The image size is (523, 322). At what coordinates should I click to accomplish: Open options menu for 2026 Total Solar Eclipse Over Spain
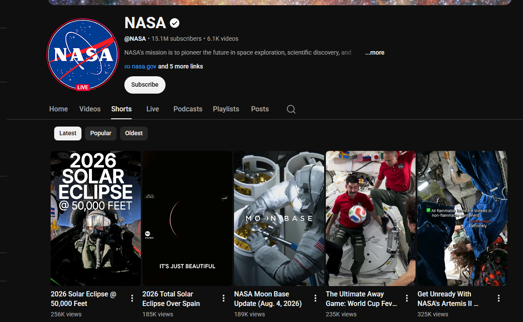224,298
